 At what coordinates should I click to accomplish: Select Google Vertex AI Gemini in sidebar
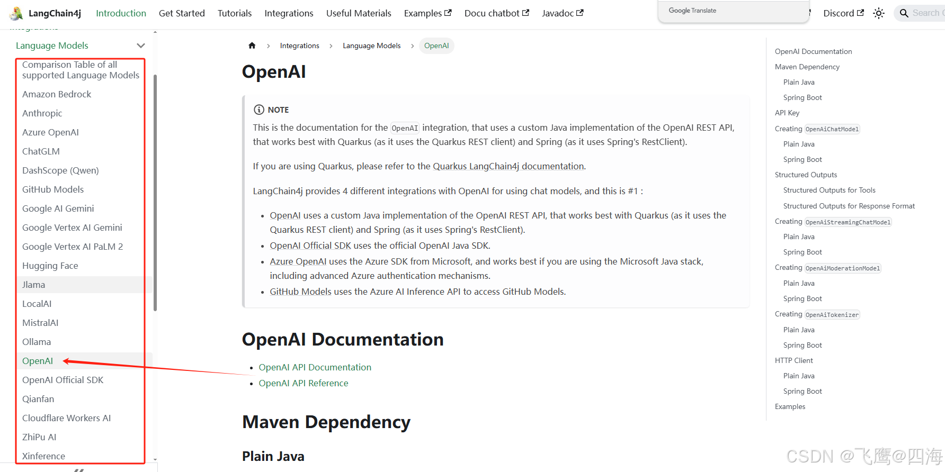pyautogui.click(x=72, y=228)
